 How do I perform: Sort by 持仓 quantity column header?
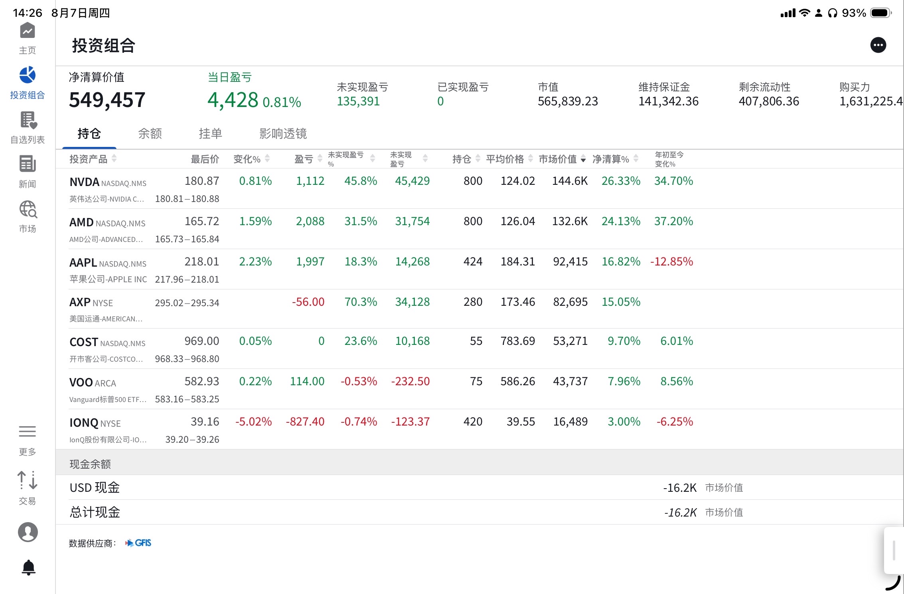pos(466,159)
